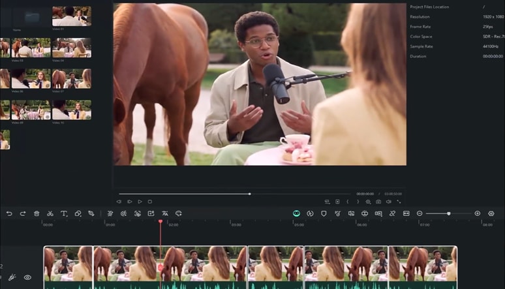Advance to next frame in preview
The width and height of the screenshot is (505, 289).
[130, 202]
